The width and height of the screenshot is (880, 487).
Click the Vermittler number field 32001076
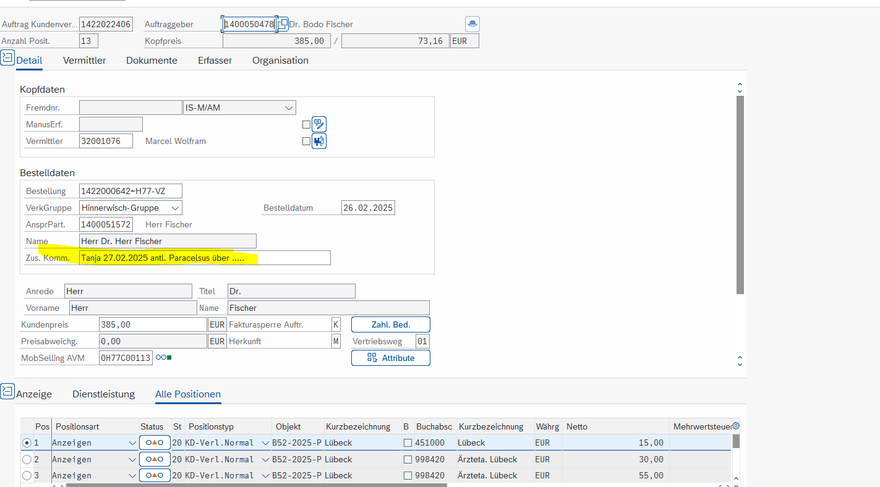tap(106, 141)
